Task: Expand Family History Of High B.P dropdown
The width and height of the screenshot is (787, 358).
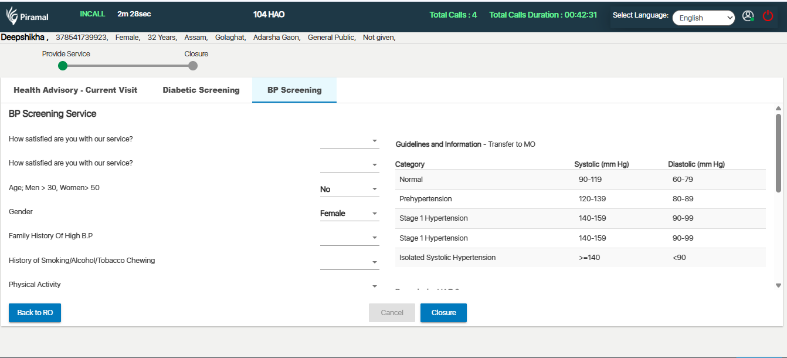Action: [350, 238]
